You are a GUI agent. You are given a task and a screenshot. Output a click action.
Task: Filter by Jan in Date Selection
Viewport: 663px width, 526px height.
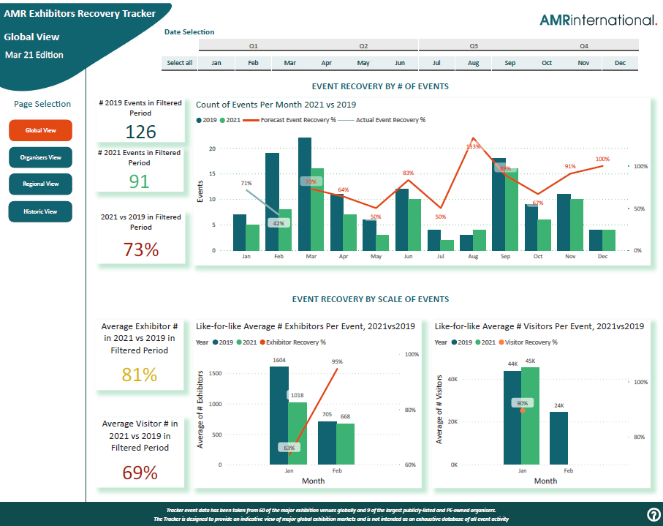click(216, 63)
